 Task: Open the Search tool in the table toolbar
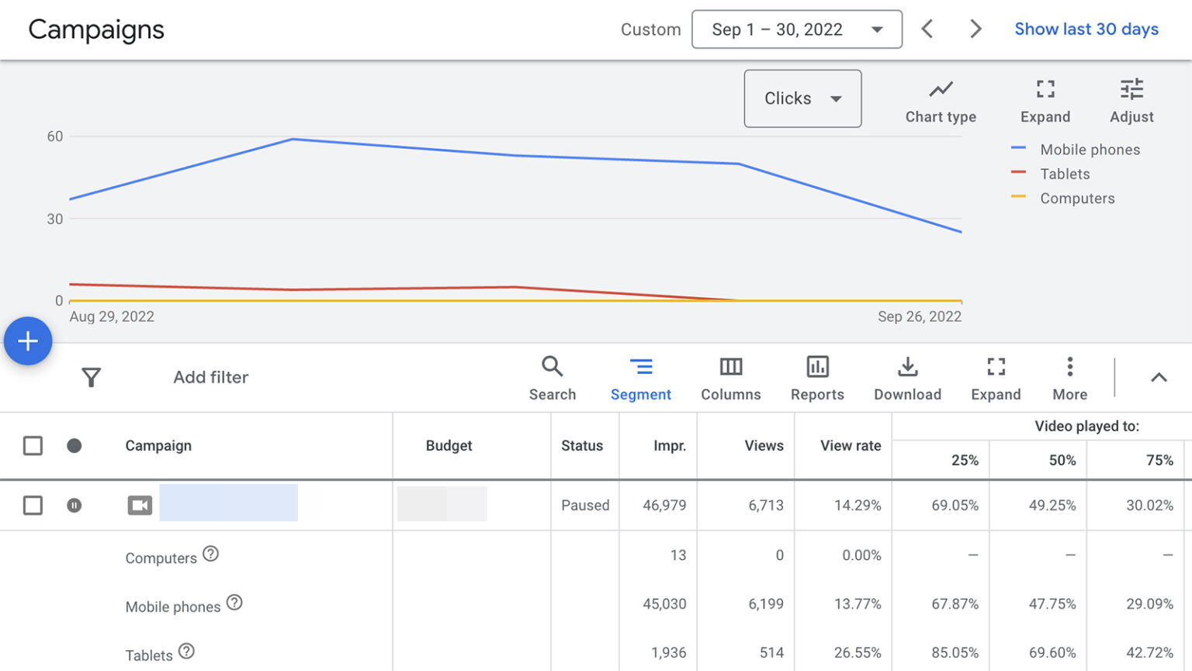click(x=552, y=376)
